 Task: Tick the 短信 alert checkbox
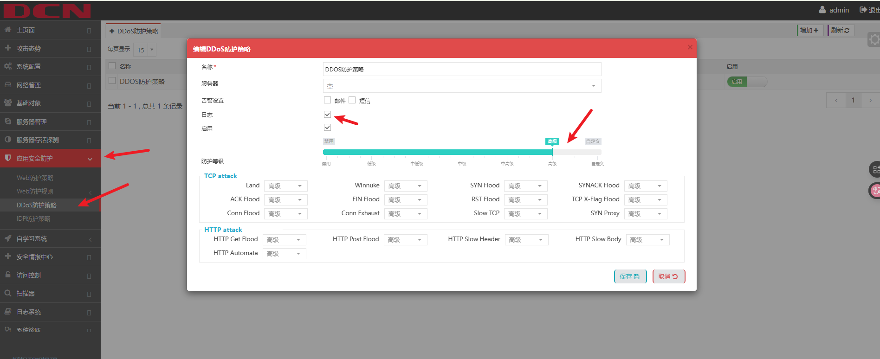[352, 100]
